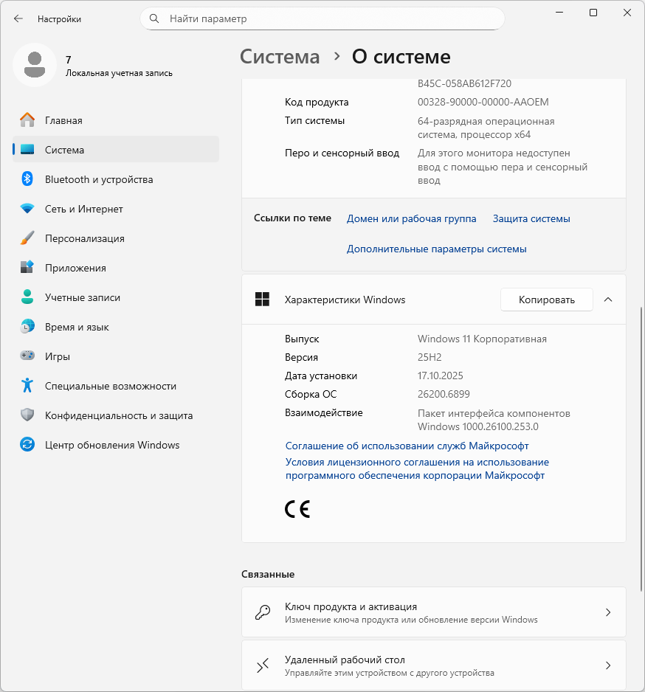Screen dimensions: 645x692
Task: Click the Конфиденциальность и защита shield icon
Action: (x=27, y=415)
